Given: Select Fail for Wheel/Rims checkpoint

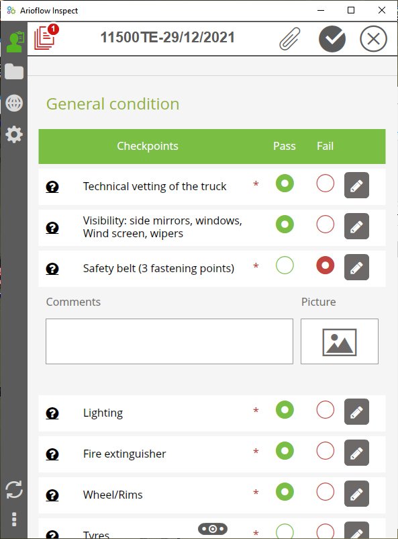Looking at the screenshot, I should (325, 493).
